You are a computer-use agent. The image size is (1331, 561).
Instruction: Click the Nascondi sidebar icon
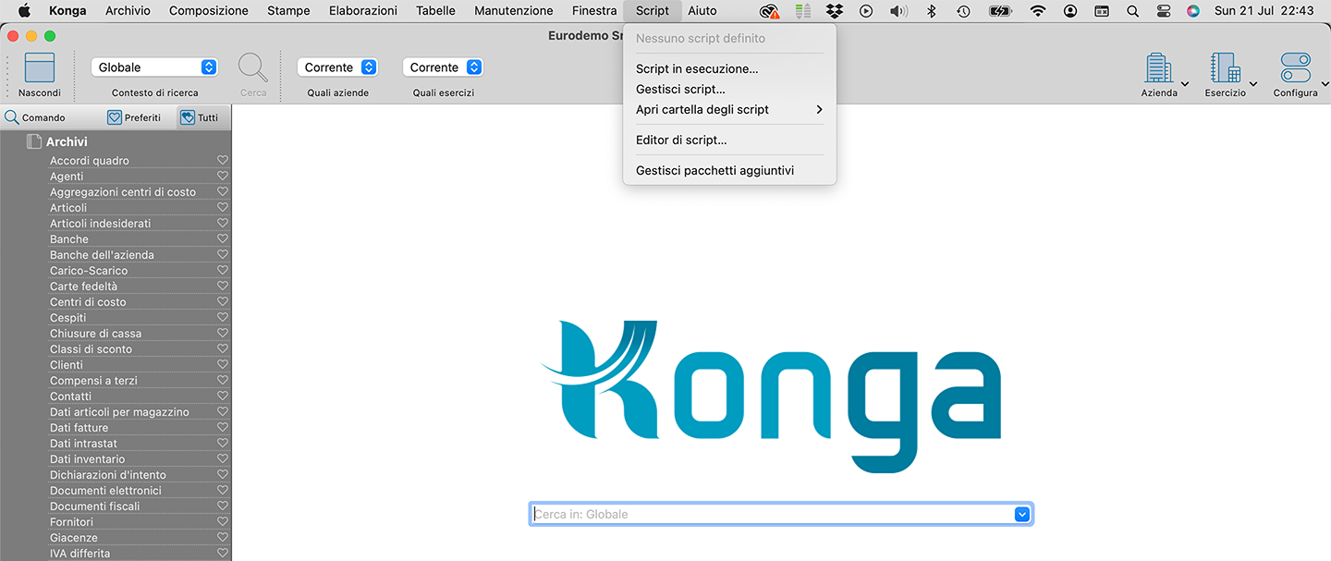coord(39,68)
